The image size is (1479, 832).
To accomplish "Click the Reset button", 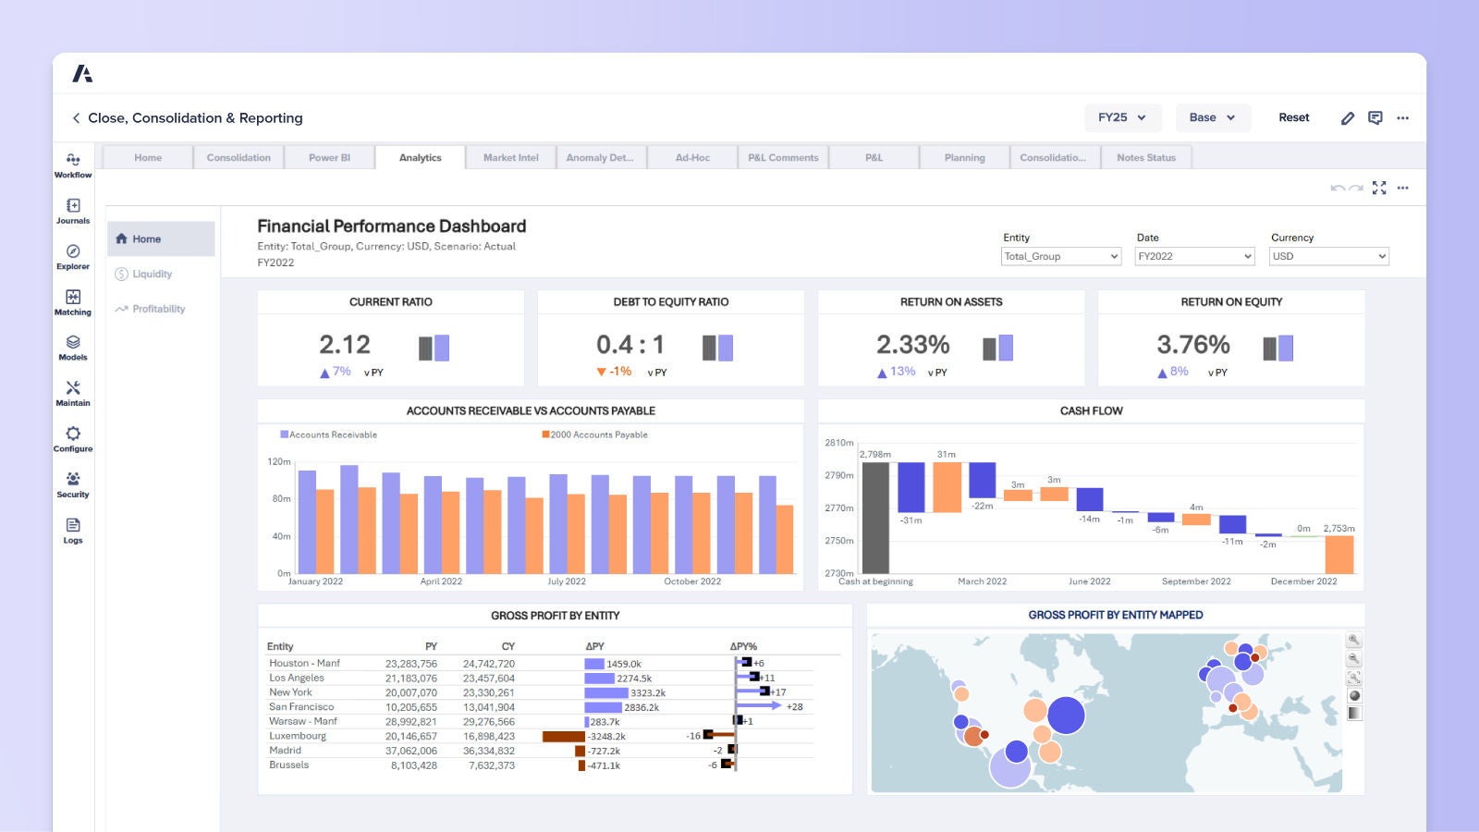I will (x=1293, y=117).
